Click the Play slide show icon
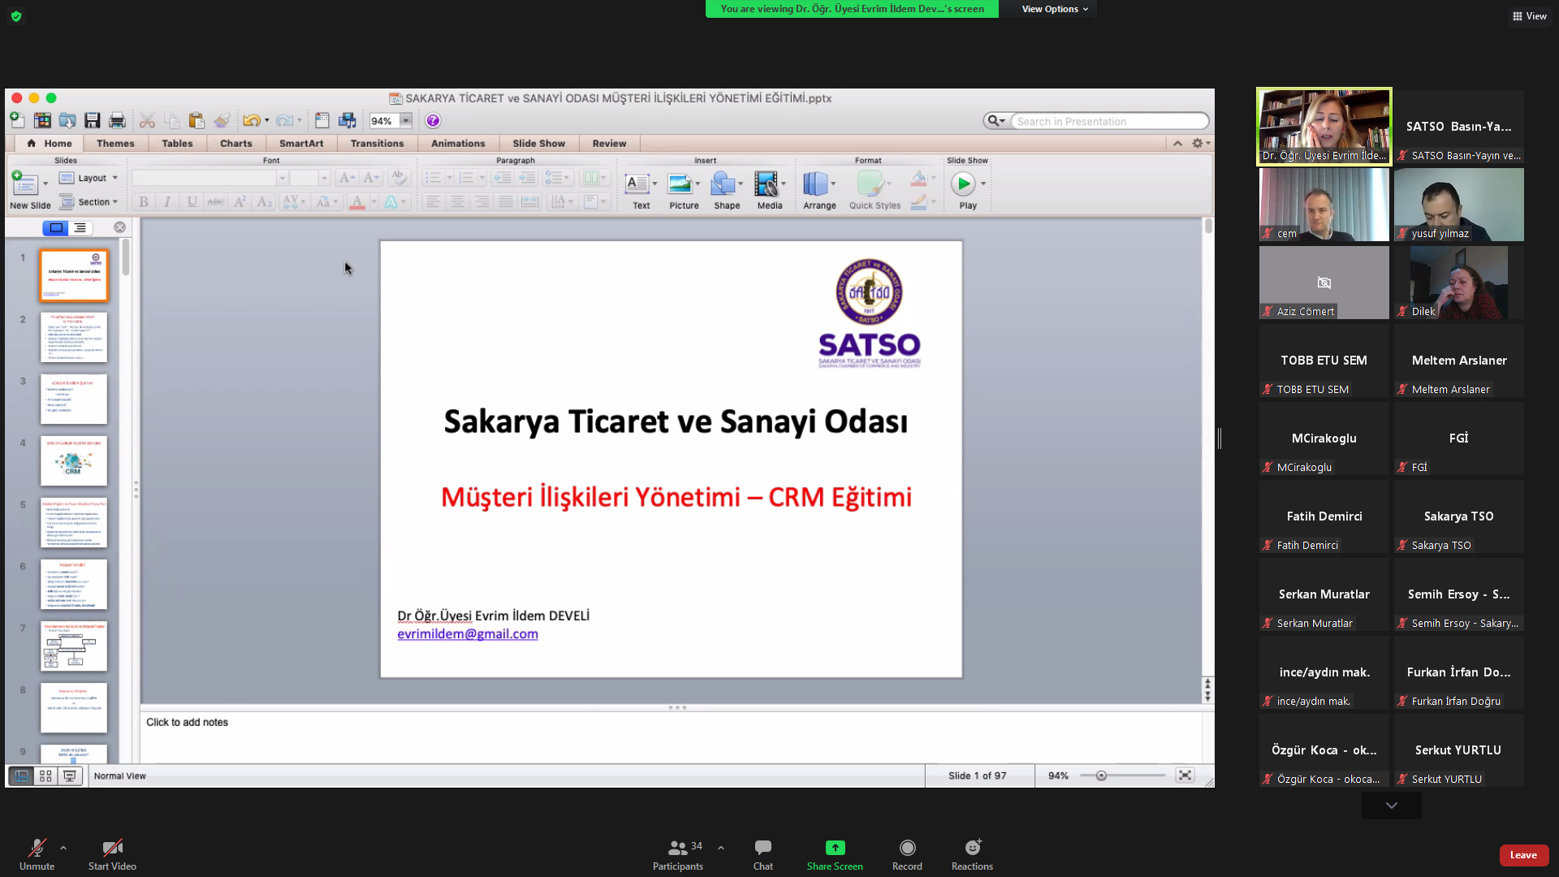 pyautogui.click(x=963, y=184)
